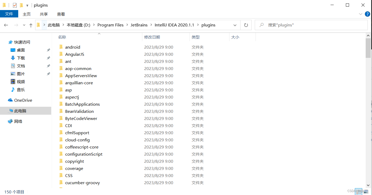Select the cucumber-groovy folder name
This screenshot has width=372, height=195.
[82, 183]
